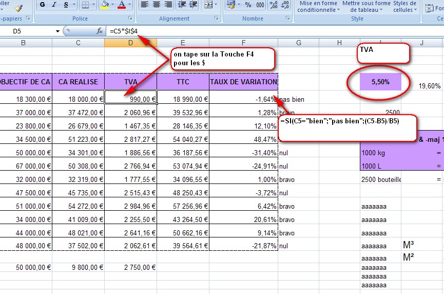The image size is (444, 294).
Task: Click the Format Painter brush icon
Action: (x=19, y=7)
